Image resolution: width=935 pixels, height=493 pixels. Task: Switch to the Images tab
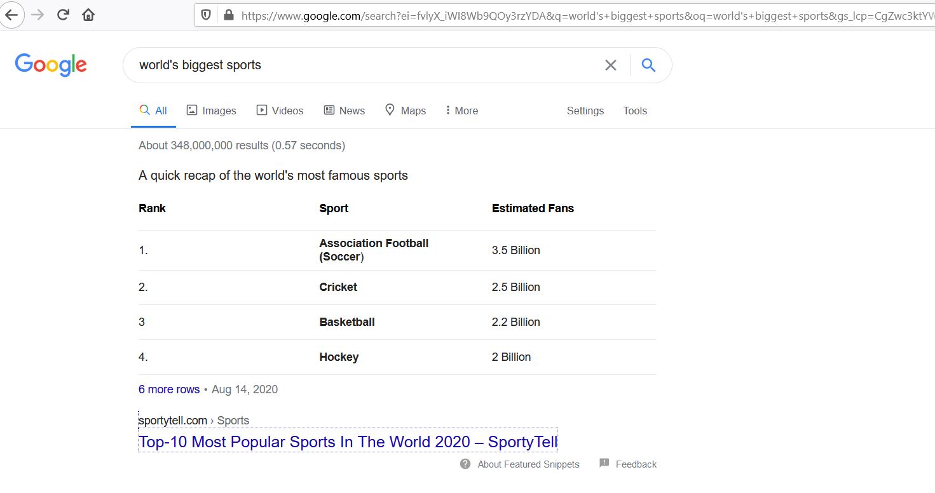(211, 111)
